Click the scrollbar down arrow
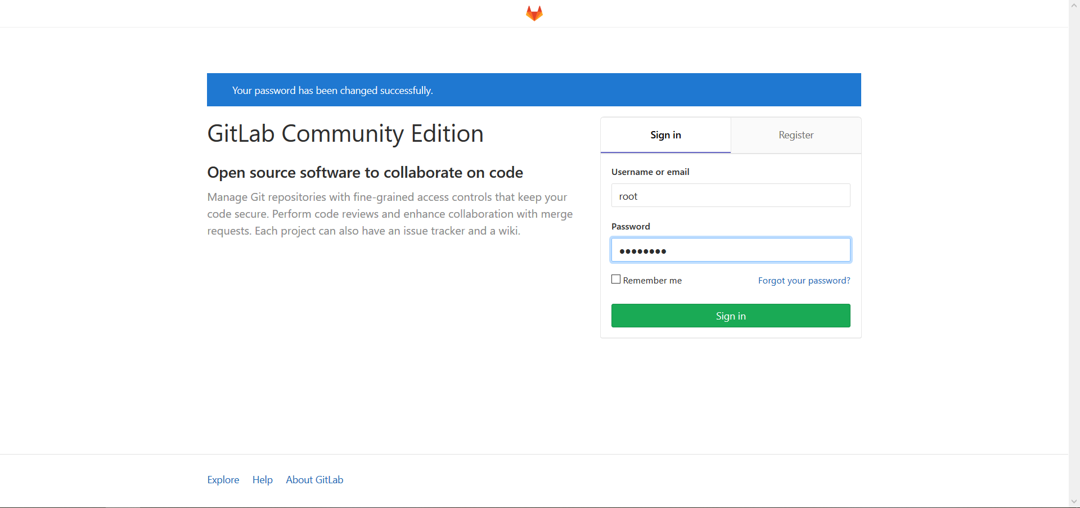 [x=1074, y=502]
